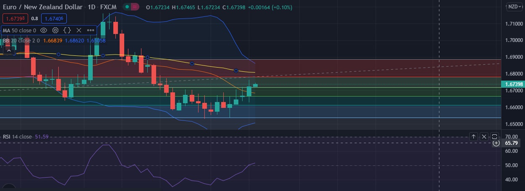Click the 1D interval label in title

(92, 8)
